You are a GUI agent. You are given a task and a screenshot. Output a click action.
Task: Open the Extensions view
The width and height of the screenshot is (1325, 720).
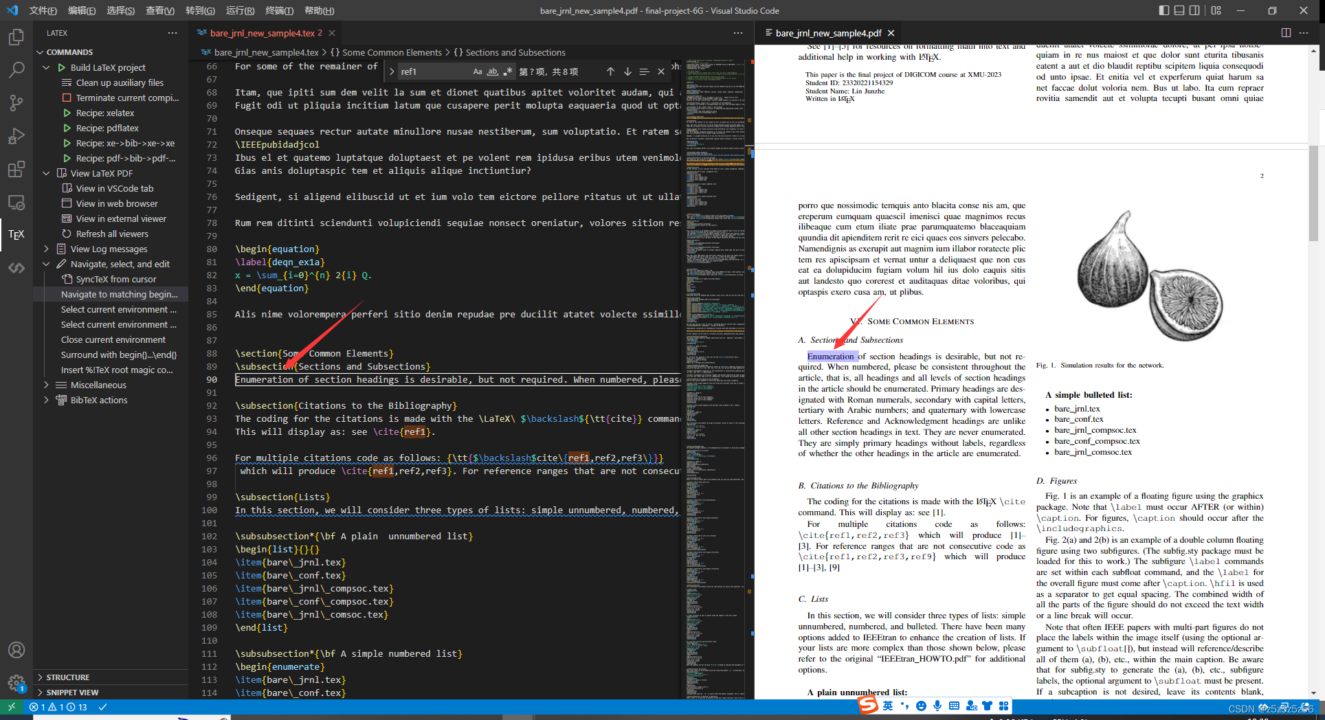(16, 169)
